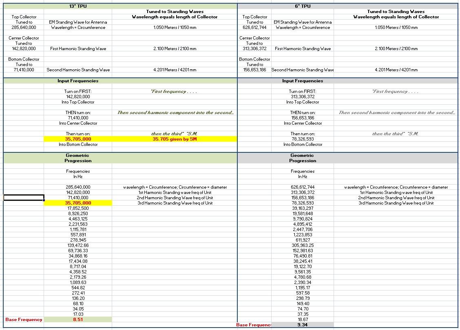The height and width of the screenshot is (330, 460).
Task: Select the 13" TPU header cell
Action: [x=78, y=6]
